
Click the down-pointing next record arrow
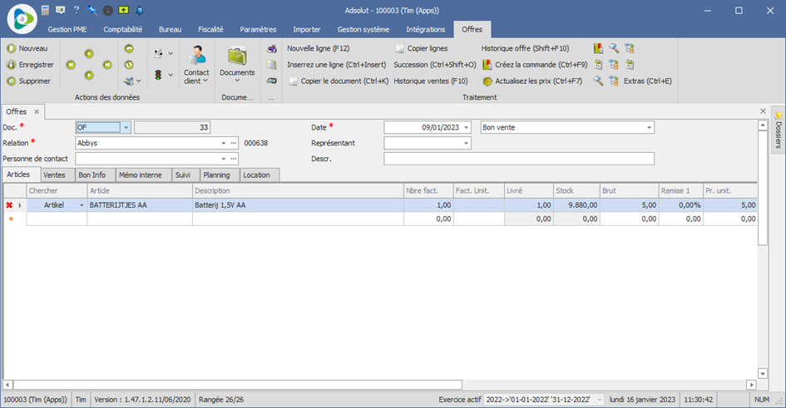point(89,76)
